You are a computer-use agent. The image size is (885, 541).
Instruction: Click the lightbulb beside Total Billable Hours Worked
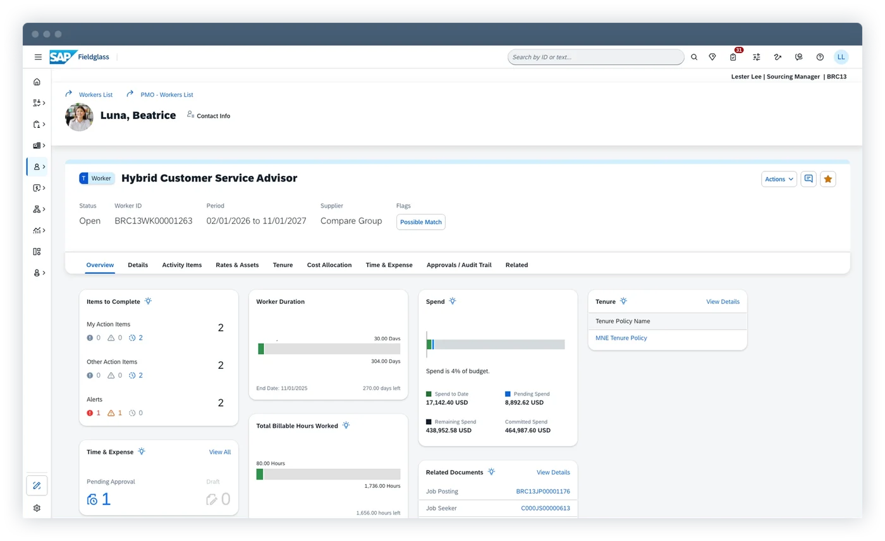tap(346, 425)
